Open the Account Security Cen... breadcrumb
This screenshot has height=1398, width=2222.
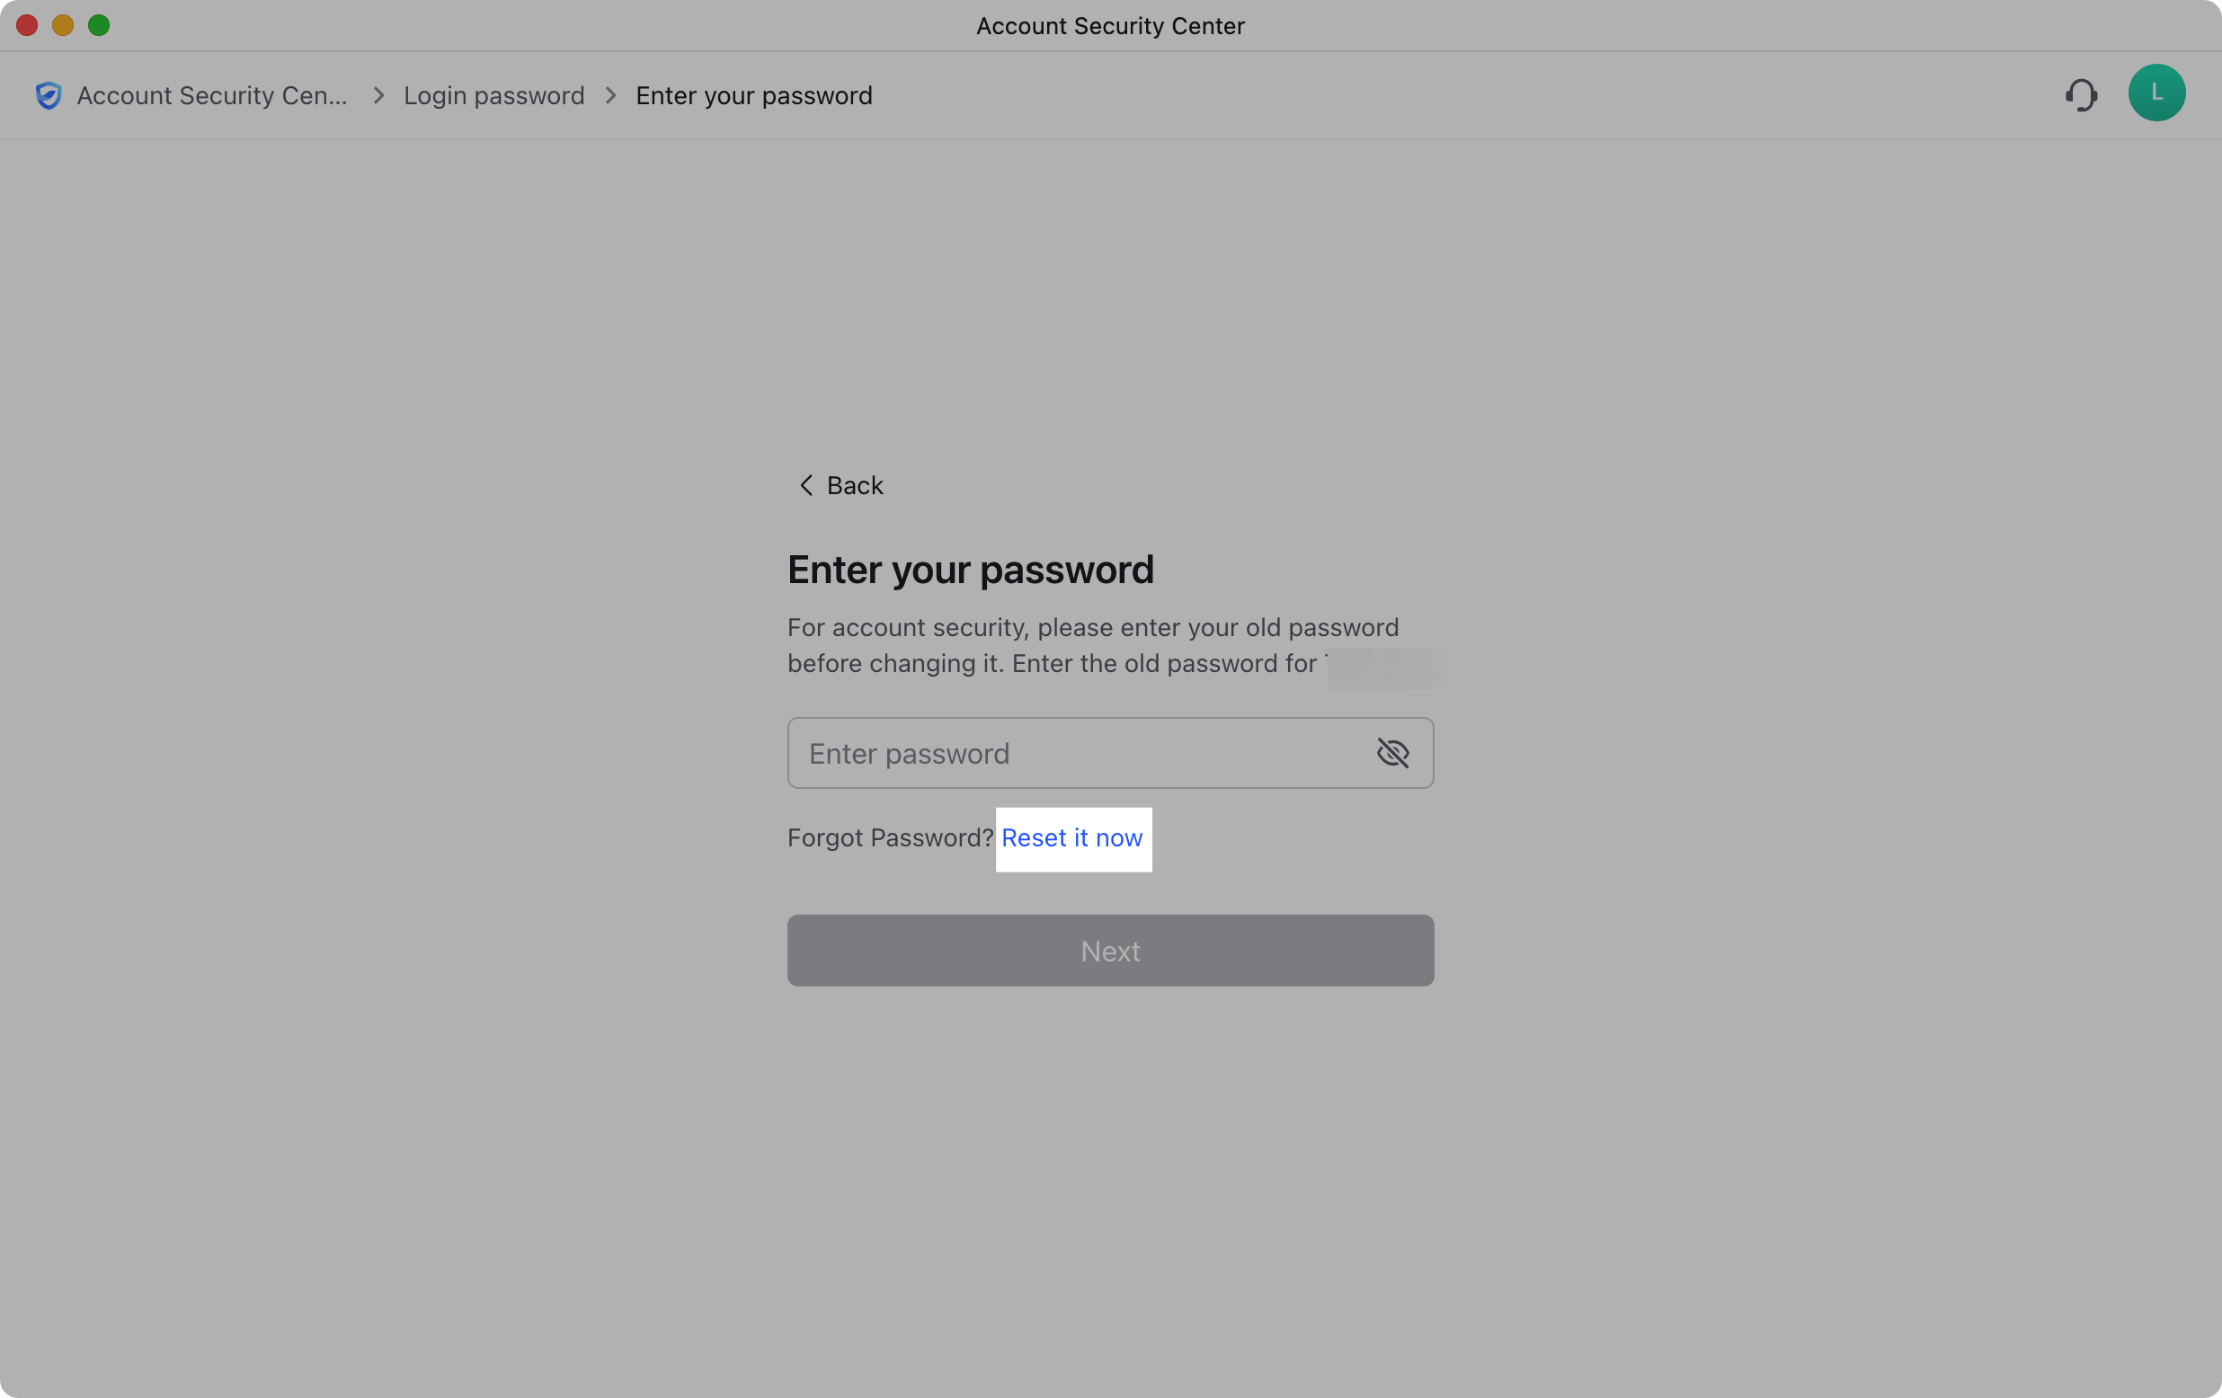(213, 95)
